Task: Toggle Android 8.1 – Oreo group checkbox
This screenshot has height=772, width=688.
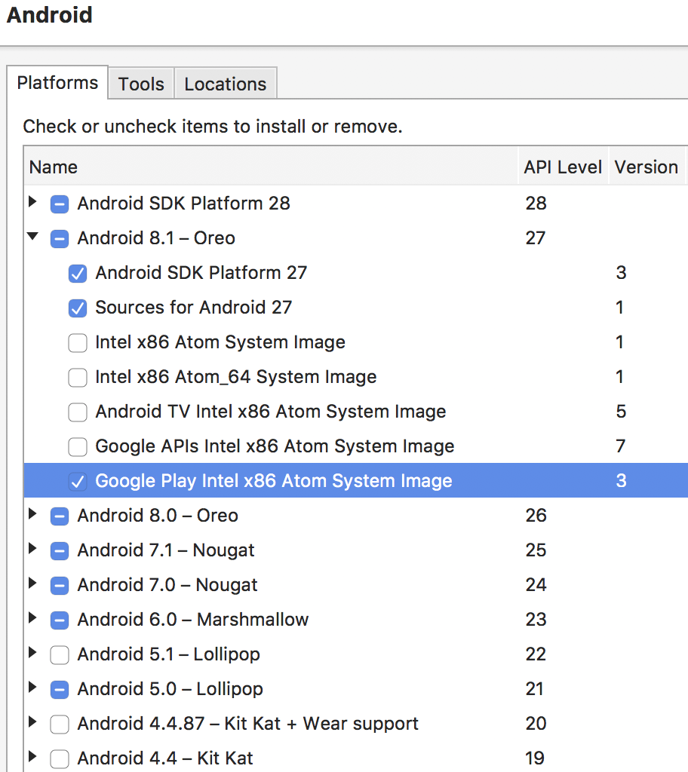Action: [x=60, y=239]
